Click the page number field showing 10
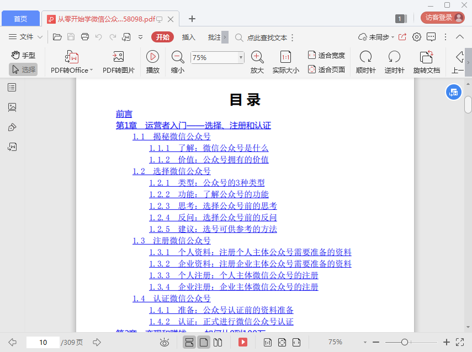472x352 pixels. pyautogui.click(x=43, y=343)
